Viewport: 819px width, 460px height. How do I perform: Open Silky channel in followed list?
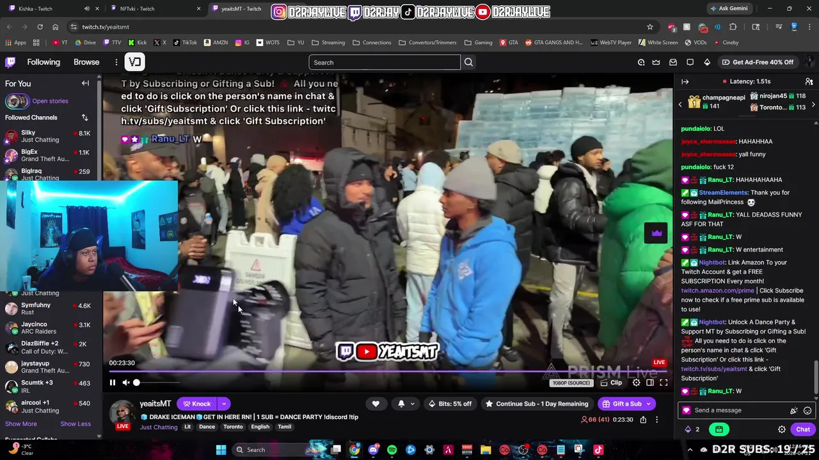(x=50, y=136)
